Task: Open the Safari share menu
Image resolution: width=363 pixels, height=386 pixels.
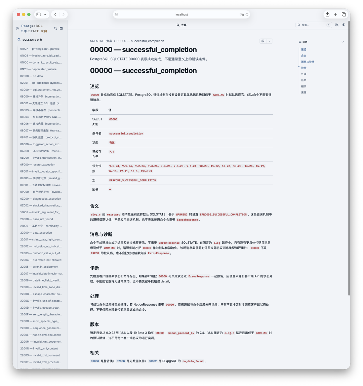Action: click(328, 14)
